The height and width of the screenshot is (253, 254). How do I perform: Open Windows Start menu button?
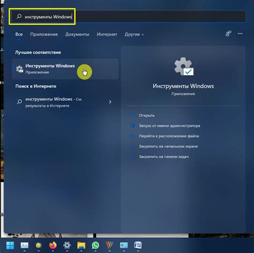[10, 245]
